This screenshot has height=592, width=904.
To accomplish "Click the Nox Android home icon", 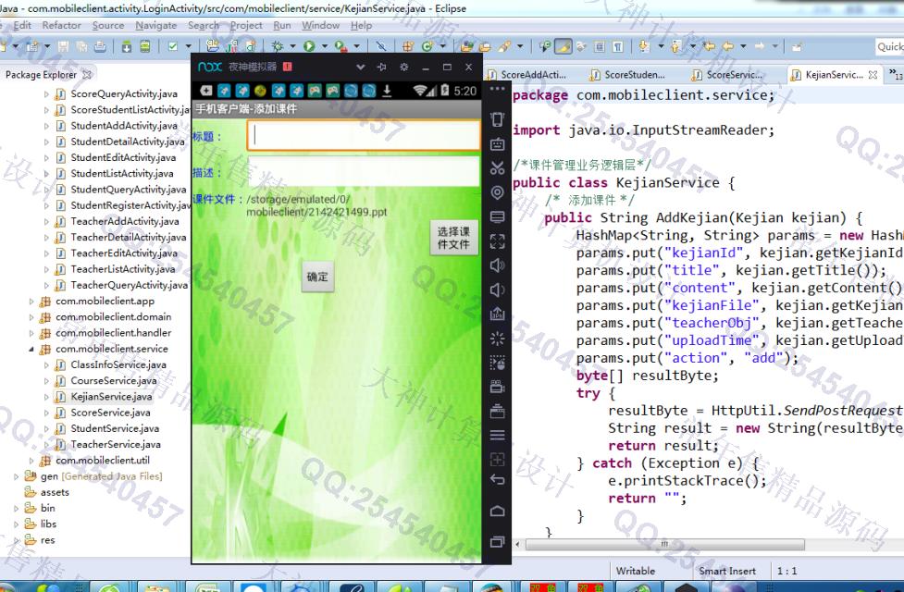I will [x=497, y=512].
